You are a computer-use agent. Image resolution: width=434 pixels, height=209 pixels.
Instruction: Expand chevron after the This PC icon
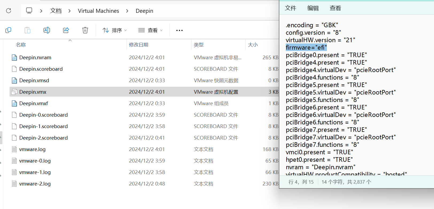pos(41,11)
